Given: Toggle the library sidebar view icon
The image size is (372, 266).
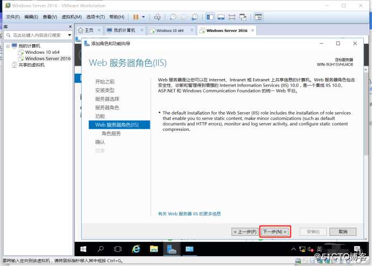Looking at the screenshot, I should coord(210,17).
